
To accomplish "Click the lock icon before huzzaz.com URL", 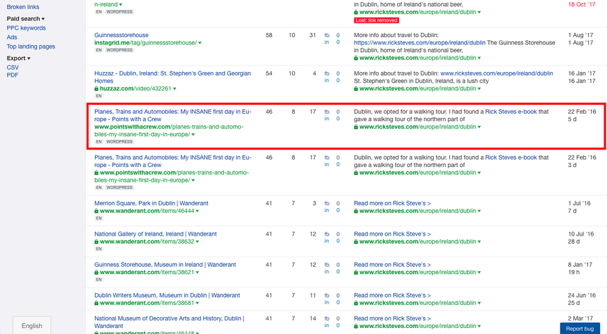I will 96,88.
